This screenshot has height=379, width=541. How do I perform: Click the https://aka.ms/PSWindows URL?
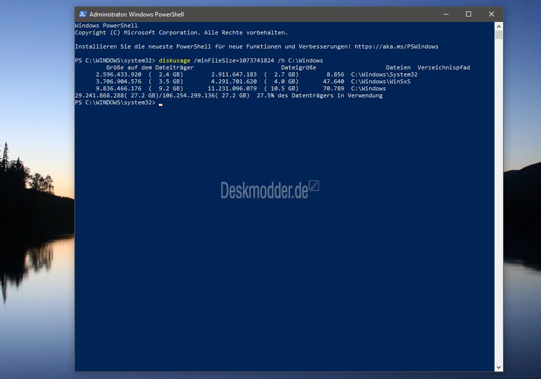point(397,46)
